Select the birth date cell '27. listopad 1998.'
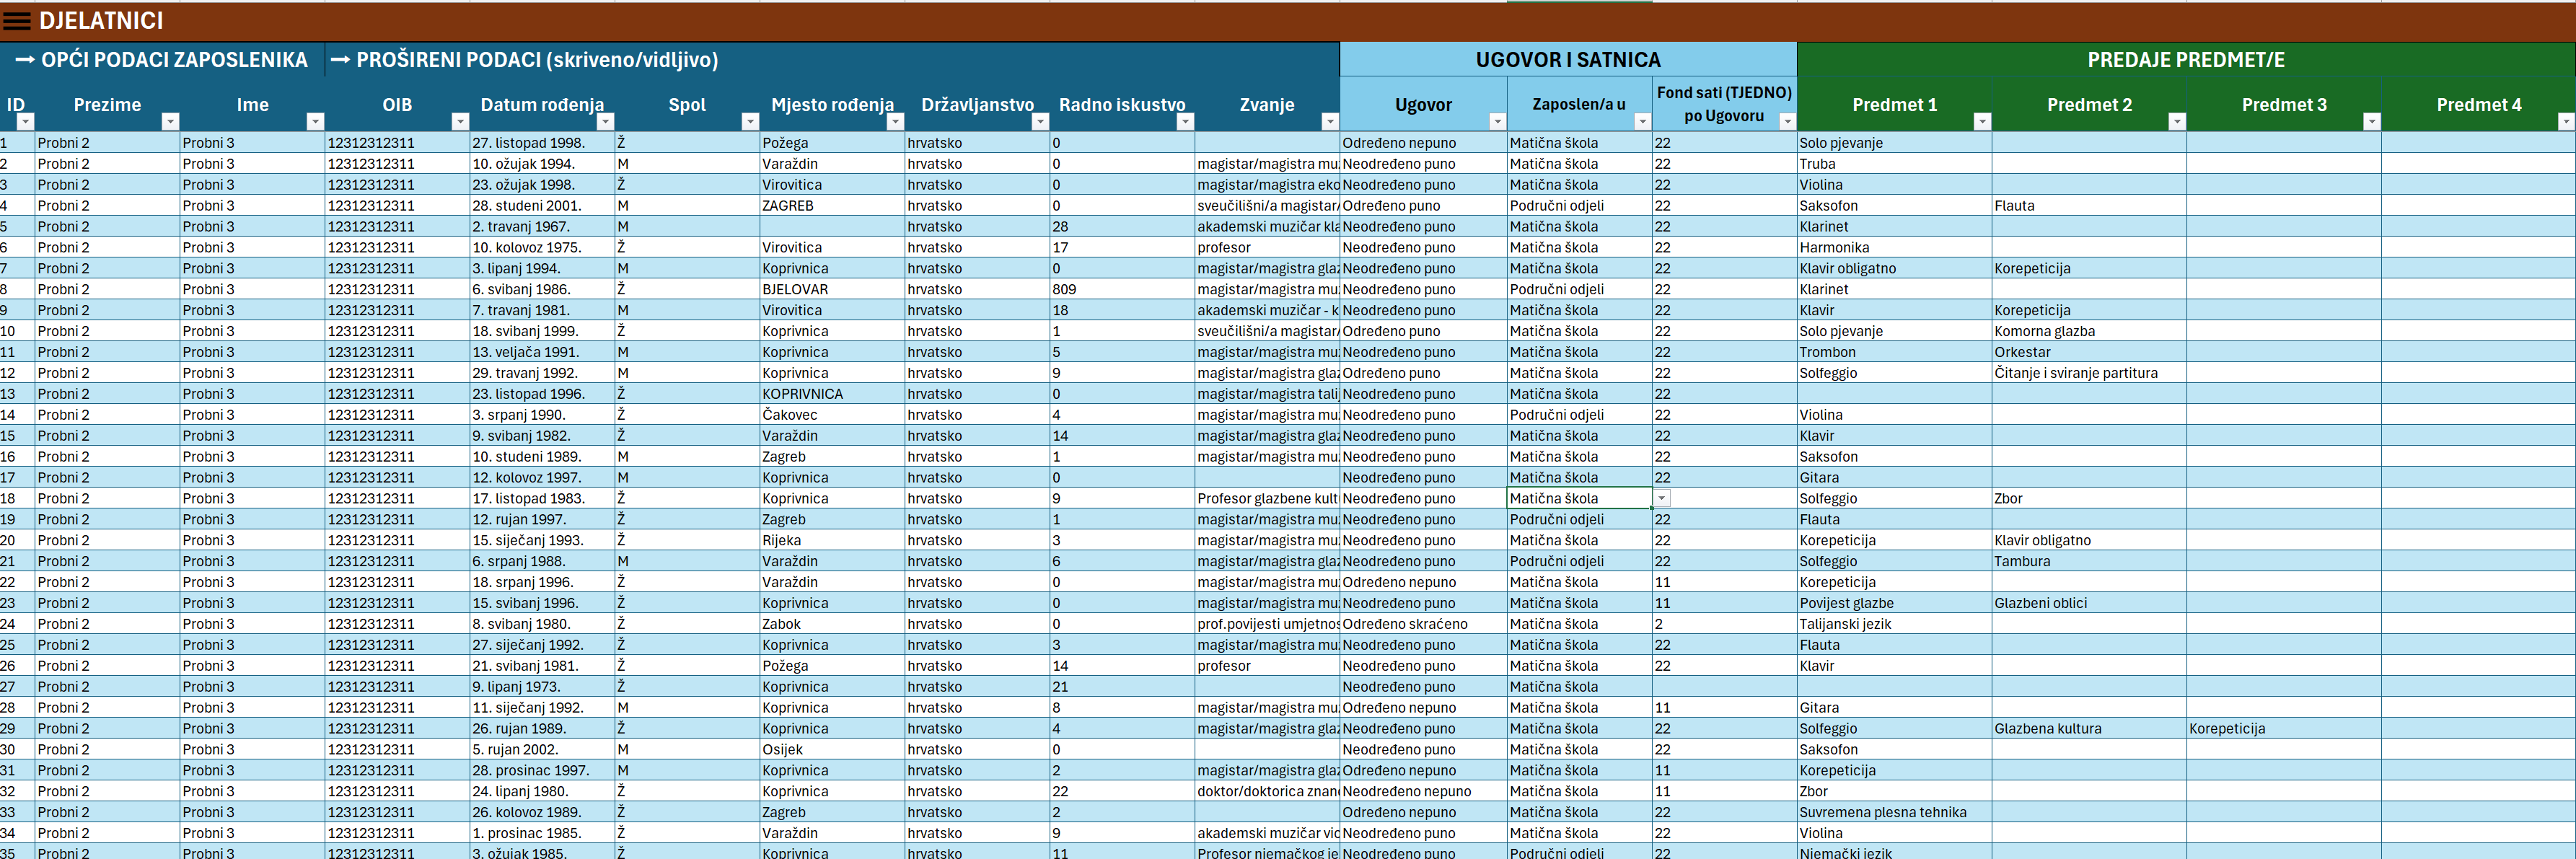This screenshot has height=859, width=2576. tap(542, 143)
